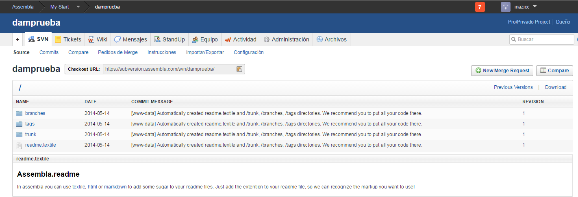Open the Archivos files tab

[331, 39]
